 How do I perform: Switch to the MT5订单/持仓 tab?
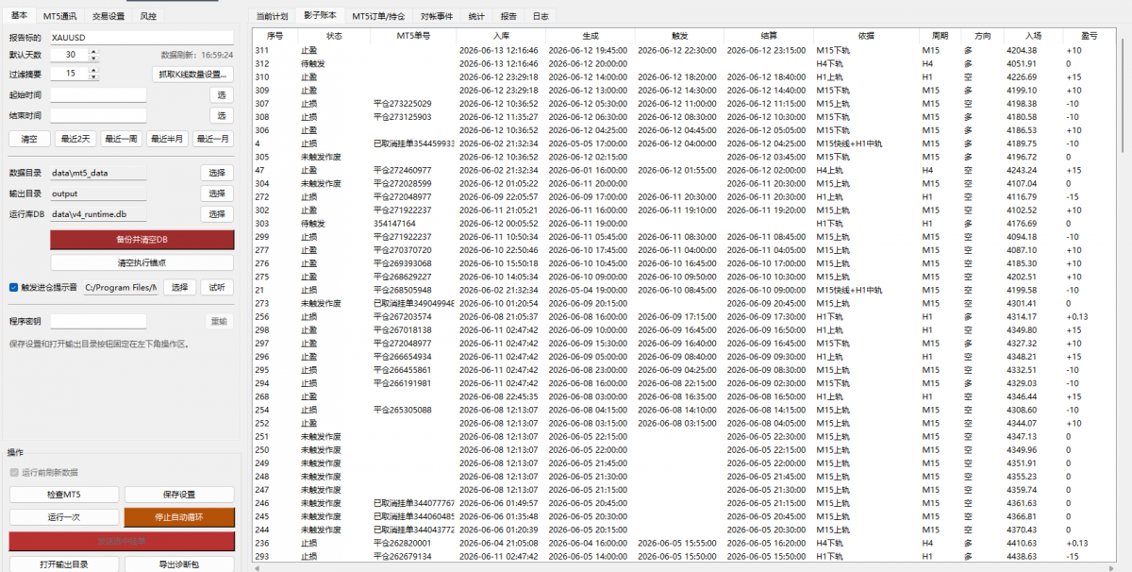[x=377, y=16]
